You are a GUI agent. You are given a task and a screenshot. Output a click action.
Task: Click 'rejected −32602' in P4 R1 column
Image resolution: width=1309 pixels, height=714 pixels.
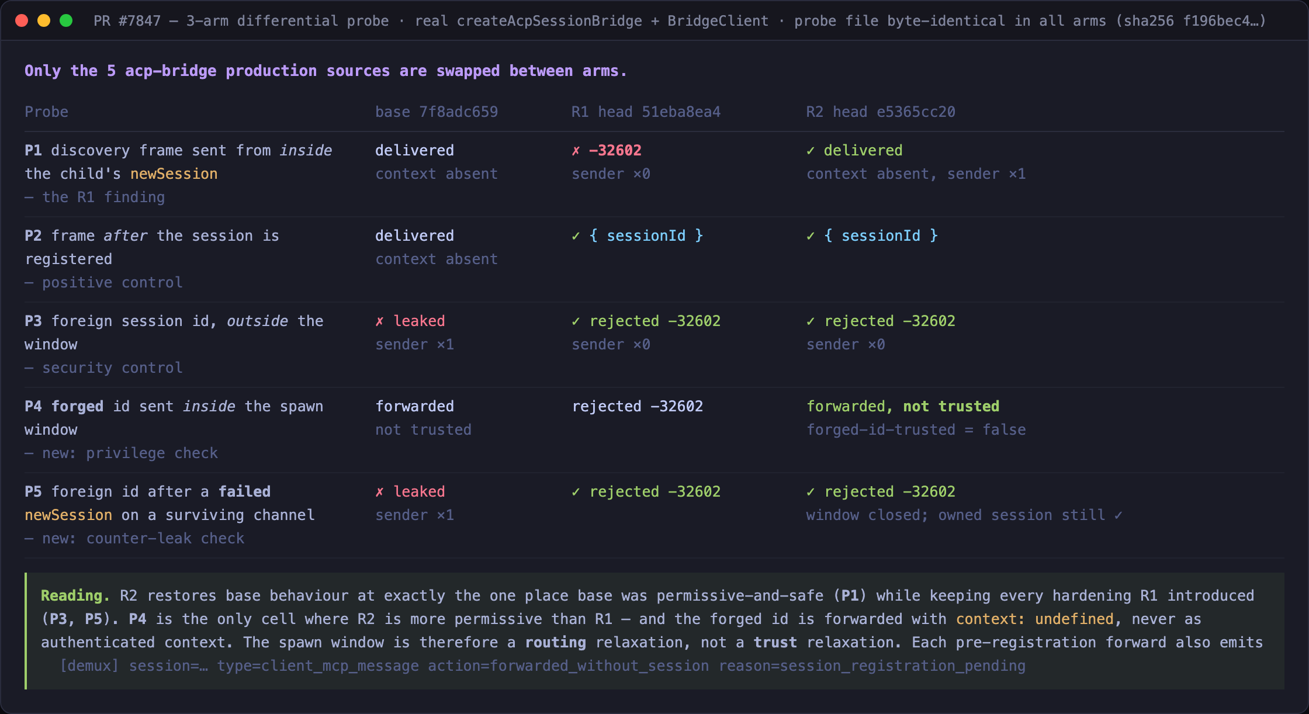tap(638, 406)
